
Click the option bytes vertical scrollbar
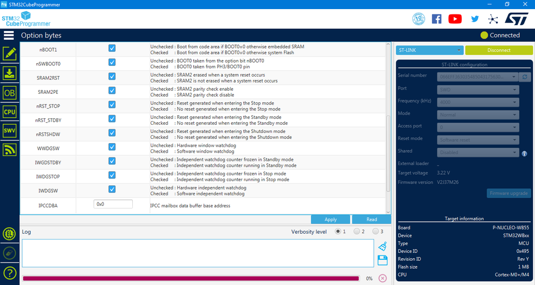(x=388, y=154)
